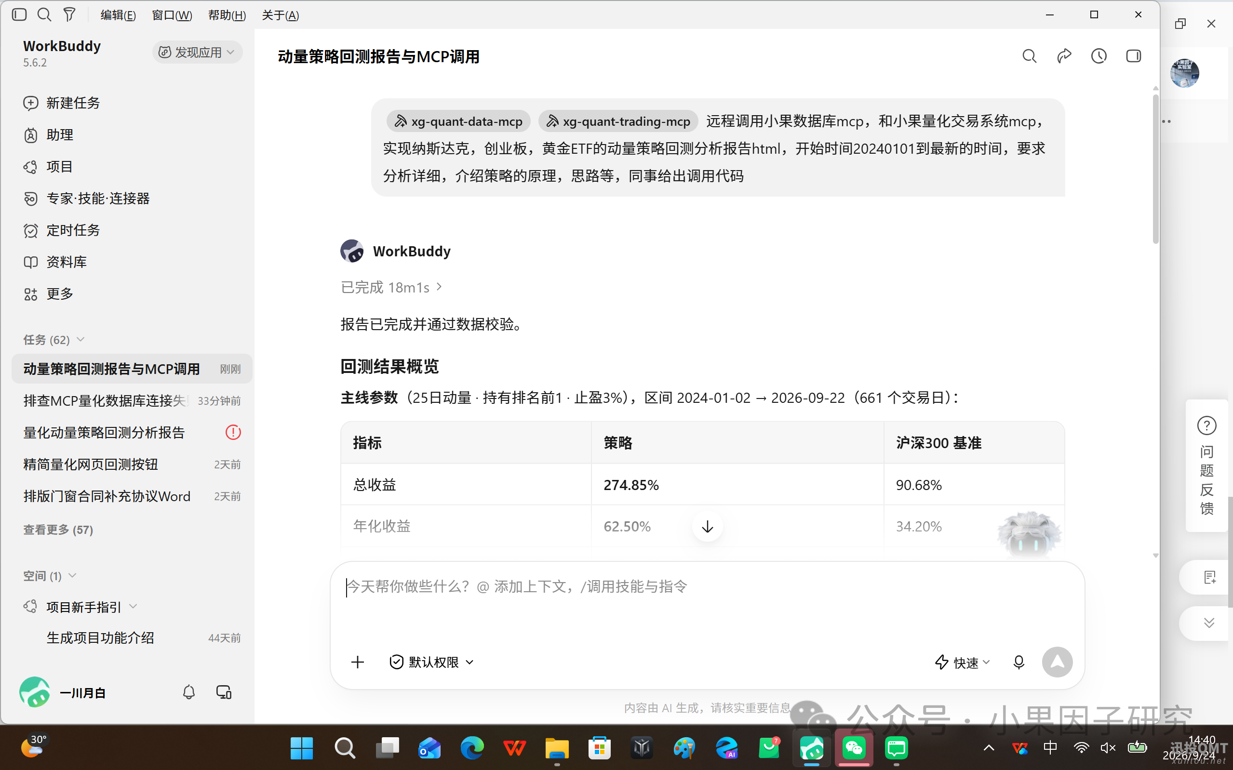
Task: Open Microsoft Edge from taskbar
Action: 472,748
